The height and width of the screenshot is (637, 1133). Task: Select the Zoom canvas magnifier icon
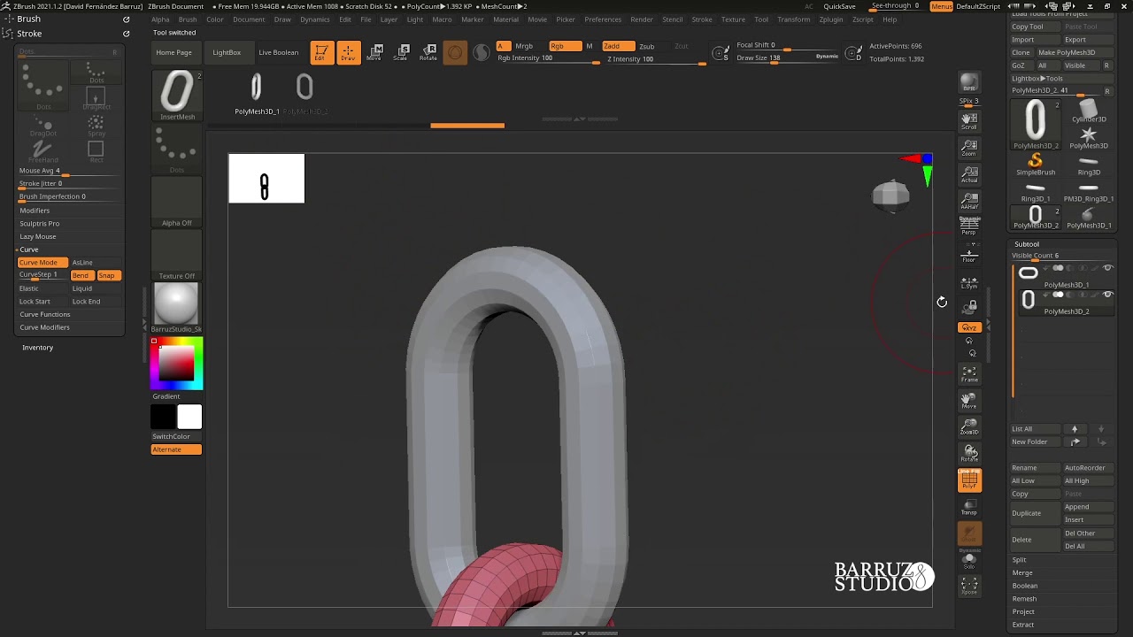tap(968, 148)
